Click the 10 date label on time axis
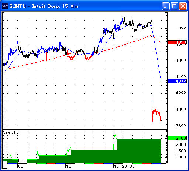This screenshot has width=189, height=171. (x=68, y=166)
